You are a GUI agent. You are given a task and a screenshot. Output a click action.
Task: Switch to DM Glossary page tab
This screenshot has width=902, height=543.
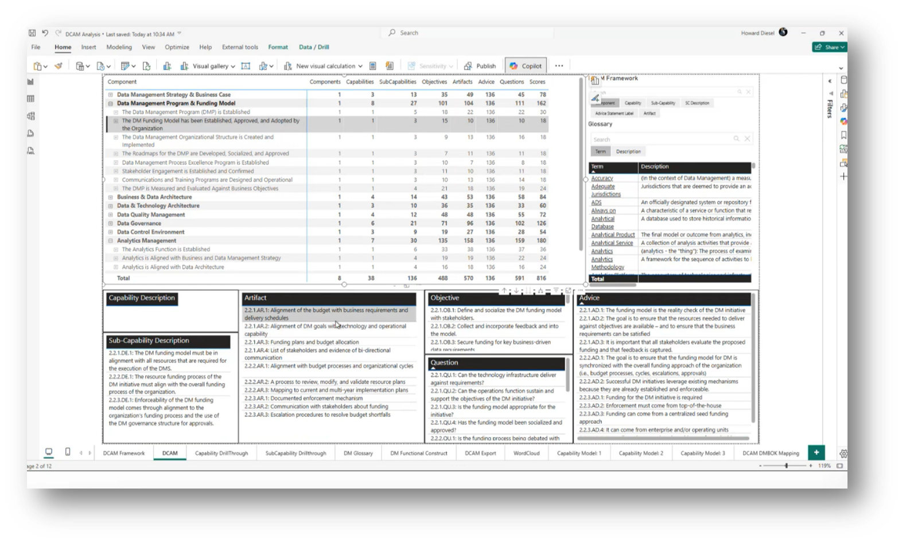point(358,453)
